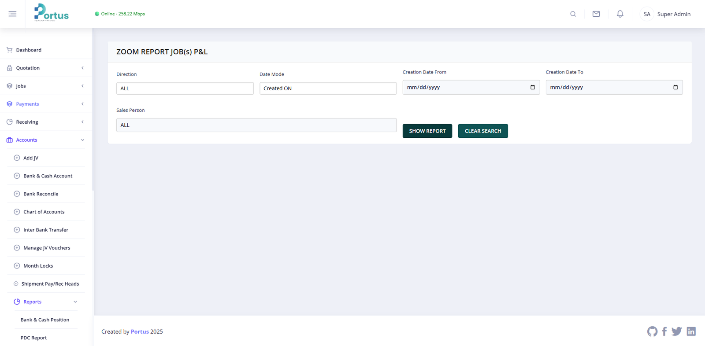The image size is (705, 346).
Task: Click the notifications bell icon
Action: tap(620, 14)
